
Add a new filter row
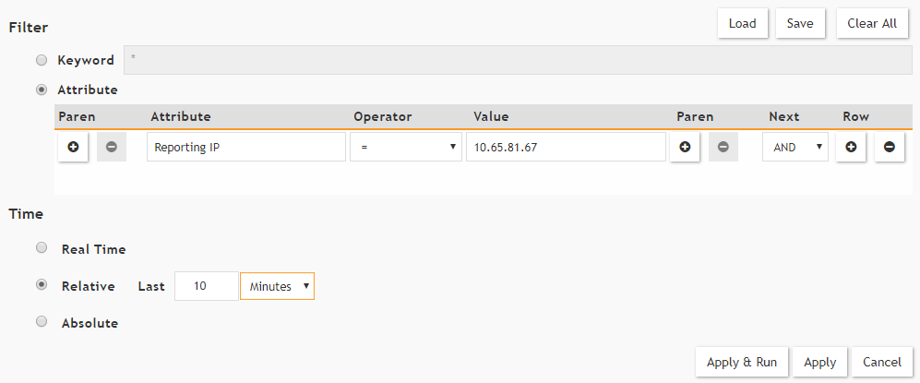pyautogui.click(x=851, y=148)
